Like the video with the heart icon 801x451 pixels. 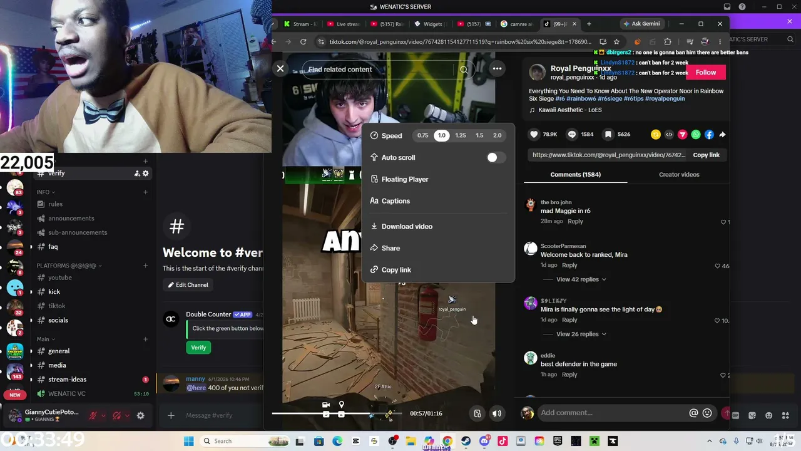click(534, 134)
